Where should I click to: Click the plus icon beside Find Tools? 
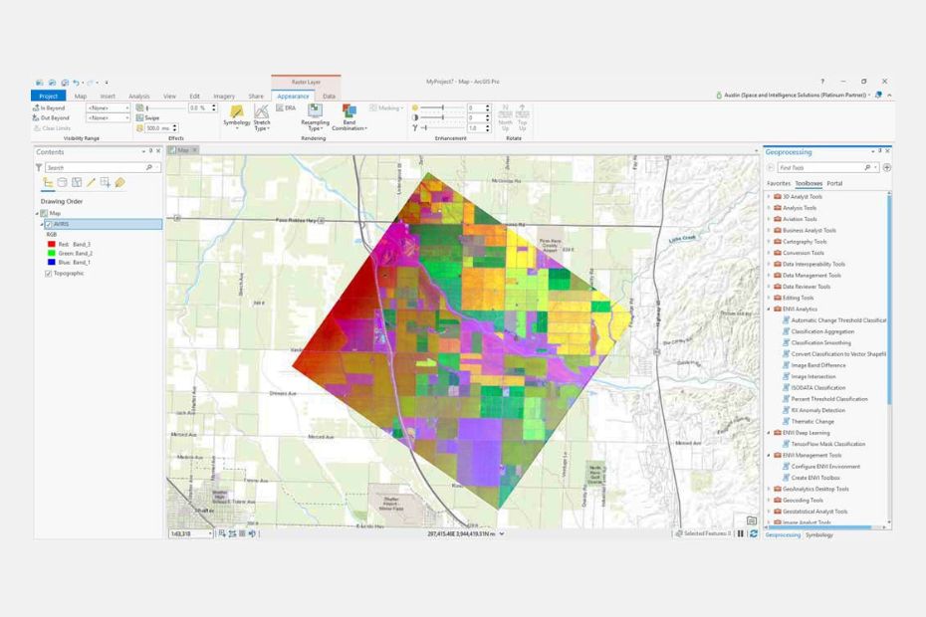pyautogui.click(x=887, y=167)
